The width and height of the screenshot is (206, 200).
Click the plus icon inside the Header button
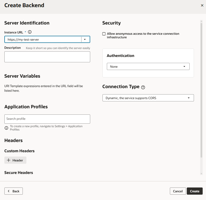pyautogui.click(x=9, y=160)
